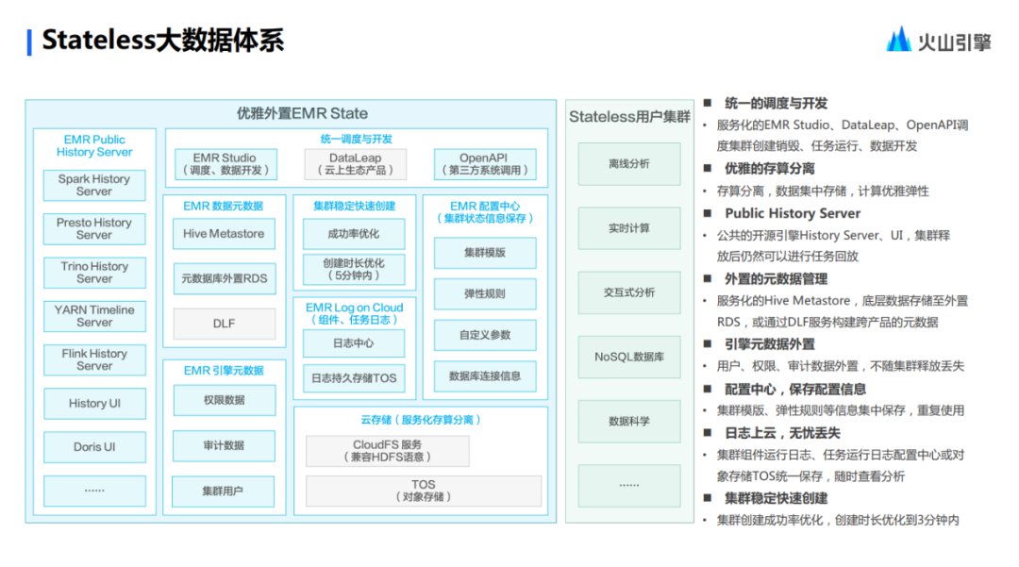Image resolution: width=1019 pixels, height=567 pixels.
Task: Select the Hive Metastore box
Action: (224, 234)
